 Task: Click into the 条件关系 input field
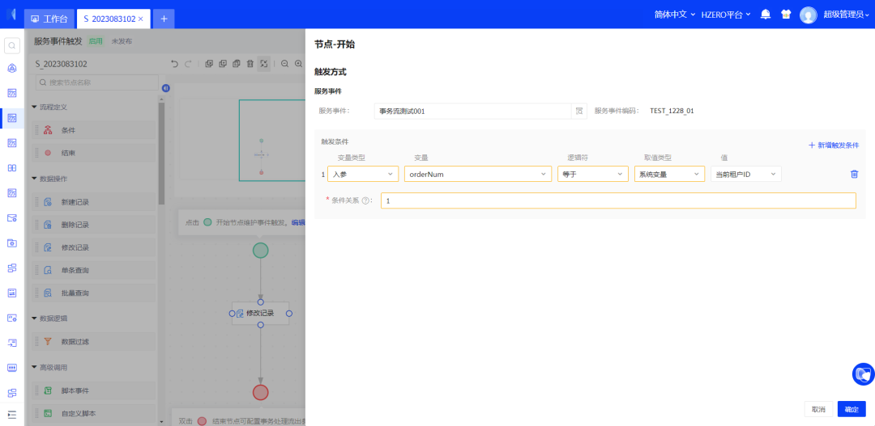tap(617, 200)
